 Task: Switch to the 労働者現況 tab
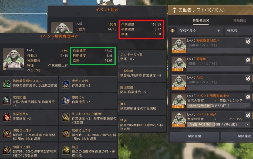[201, 21]
